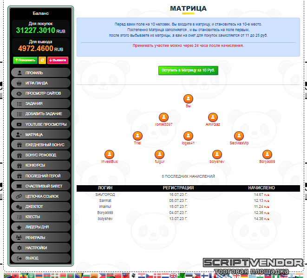Open Просмотр сайтов menu entry
Screen dimensions: 307x278
pos(40,93)
